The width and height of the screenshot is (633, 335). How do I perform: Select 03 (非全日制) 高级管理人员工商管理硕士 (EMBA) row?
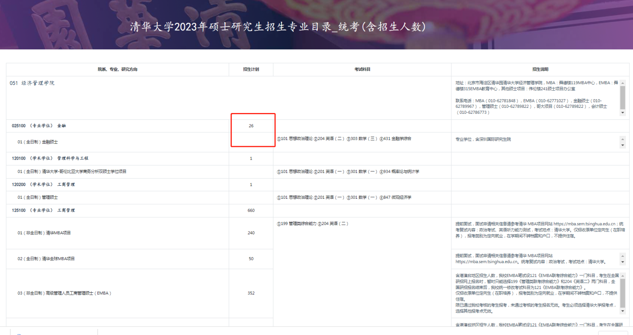tap(318, 294)
